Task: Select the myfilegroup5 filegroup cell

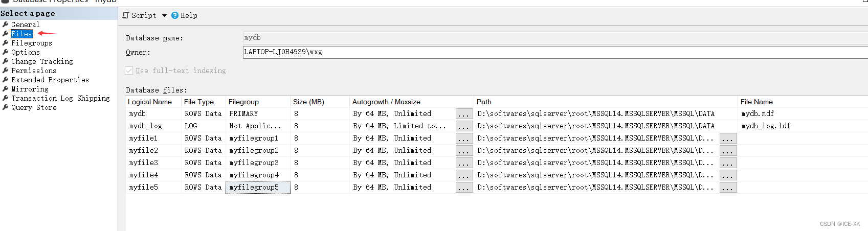Action: click(257, 188)
